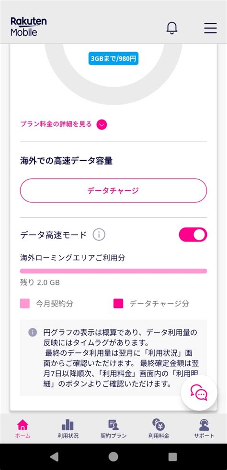
Task: Open the chat support bubble
Action: pyautogui.click(x=199, y=393)
